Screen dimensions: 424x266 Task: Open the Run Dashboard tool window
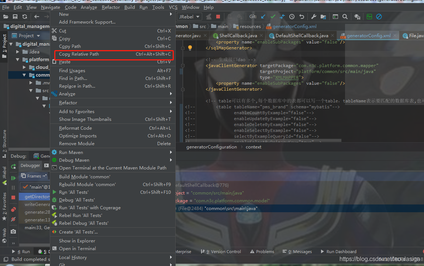pyautogui.click(x=338, y=252)
